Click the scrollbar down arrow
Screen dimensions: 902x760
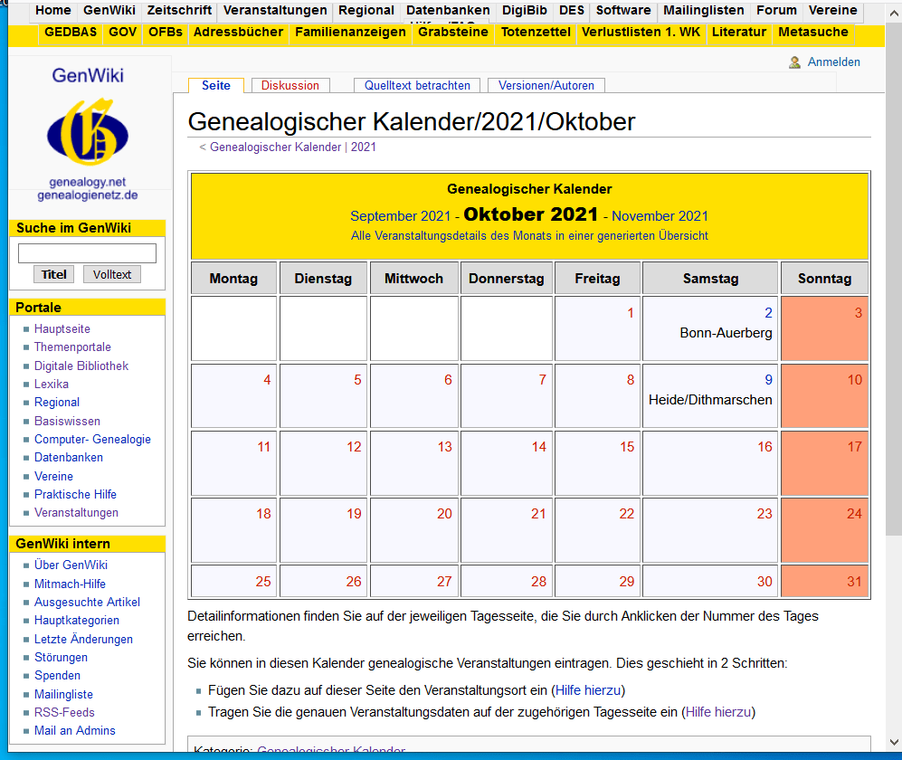[x=893, y=742]
